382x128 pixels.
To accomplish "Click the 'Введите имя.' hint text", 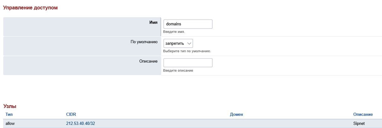I will [174, 32].
